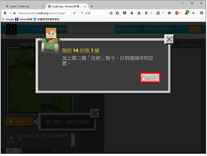Show site information icon in address bar

point(11,13)
